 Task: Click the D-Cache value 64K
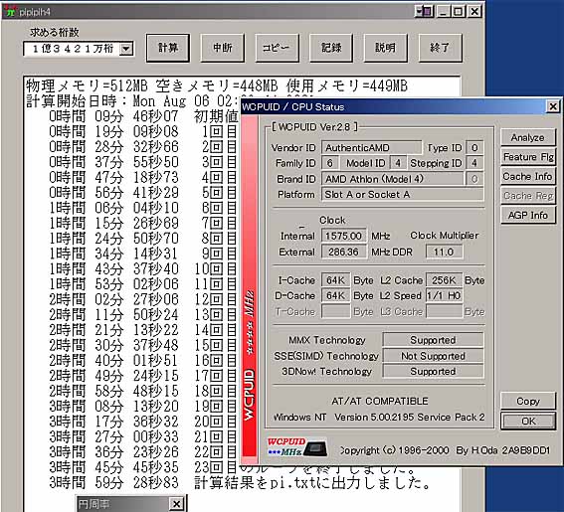[335, 296]
